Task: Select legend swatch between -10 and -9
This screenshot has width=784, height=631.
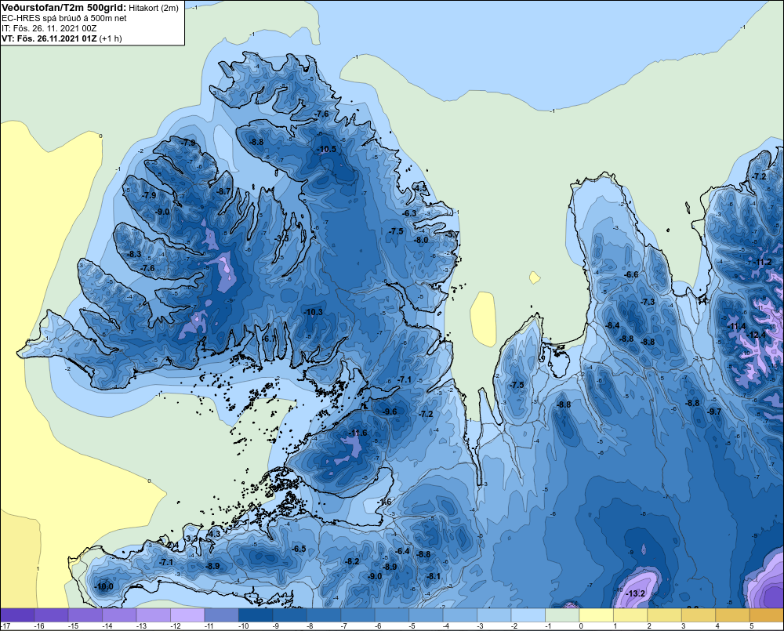Action: pyautogui.click(x=256, y=615)
